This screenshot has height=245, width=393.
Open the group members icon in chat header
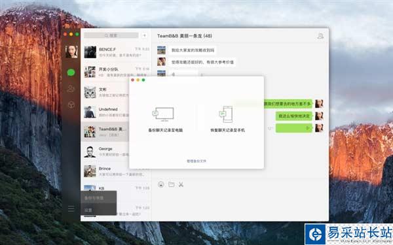point(320,36)
